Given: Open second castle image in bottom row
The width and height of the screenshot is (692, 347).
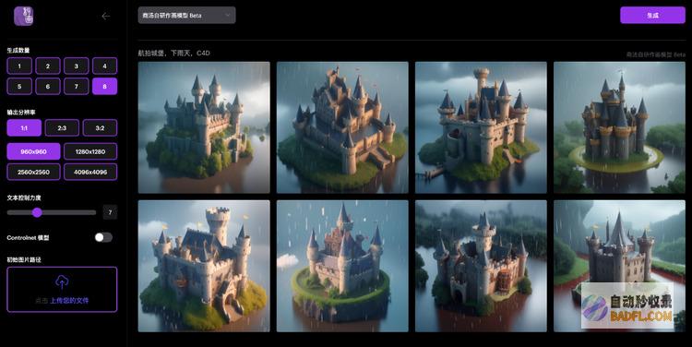Looking at the screenshot, I should pos(342,266).
